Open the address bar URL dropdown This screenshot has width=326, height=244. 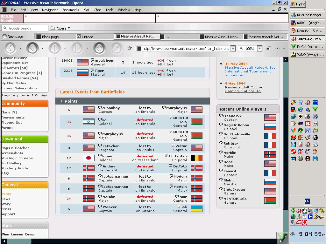pyautogui.click(x=233, y=48)
